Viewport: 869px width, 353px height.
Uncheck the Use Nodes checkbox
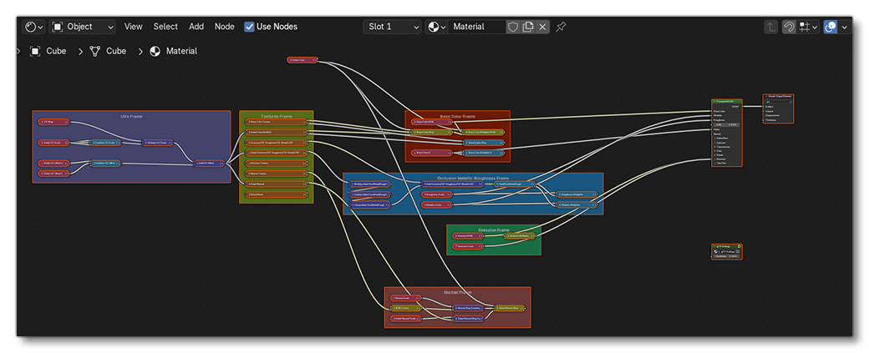[250, 27]
